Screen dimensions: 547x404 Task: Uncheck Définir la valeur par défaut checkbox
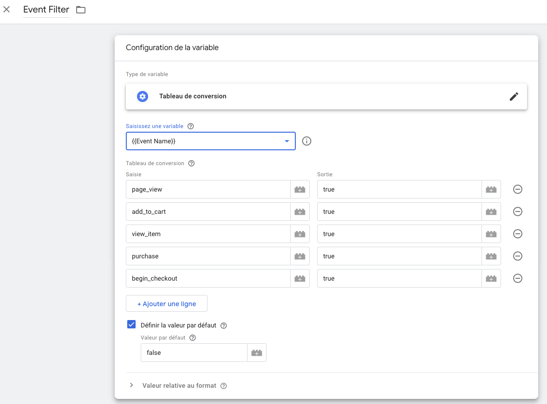pyautogui.click(x=131, y=325)
